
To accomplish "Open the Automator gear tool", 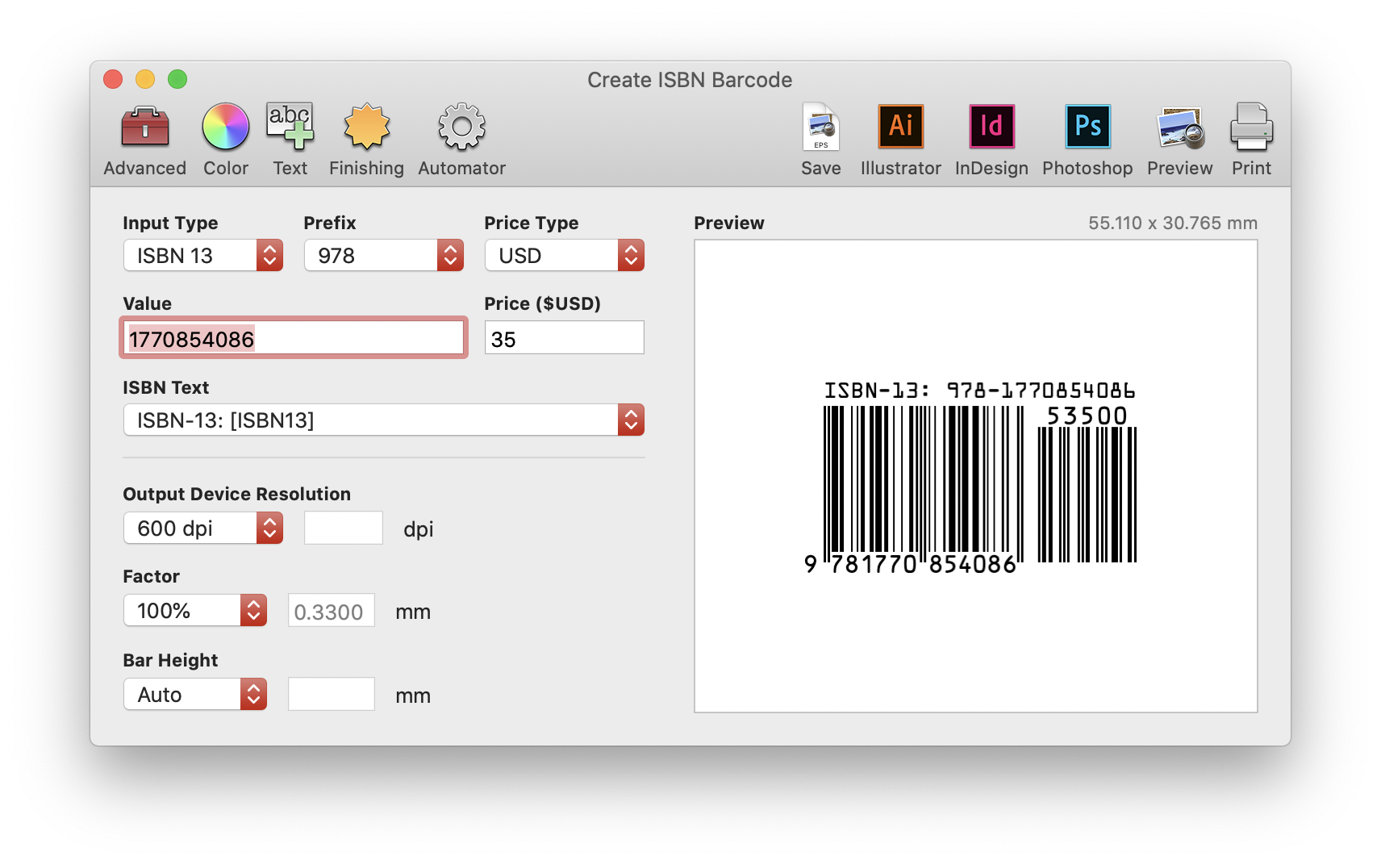I will click(x=461, y=139).
